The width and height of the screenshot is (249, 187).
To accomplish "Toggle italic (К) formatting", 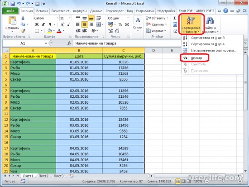I will pos(43,24).
